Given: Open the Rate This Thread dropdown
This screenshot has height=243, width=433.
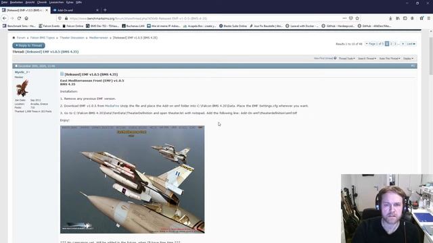Looking at the screenshot, I should click(390, 59).
